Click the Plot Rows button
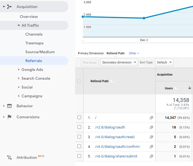Image resolution: width=193 pixels, height=166 pixels. pyautogui.click(x=90, y=63)
